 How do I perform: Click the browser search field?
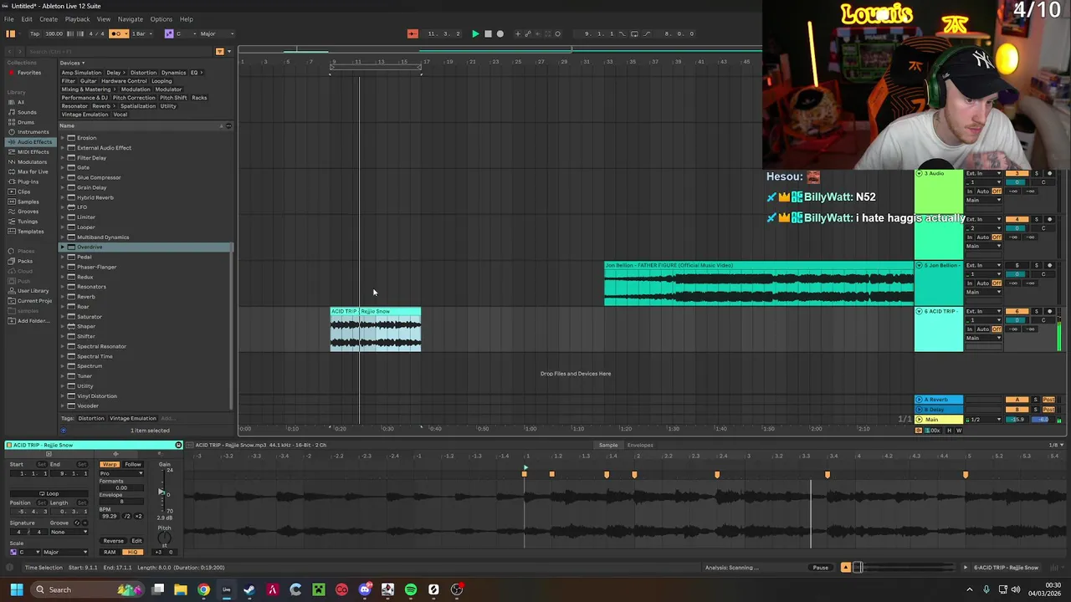[117, 52]
